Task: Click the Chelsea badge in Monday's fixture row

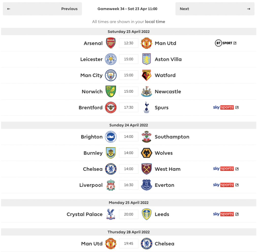Action: coord(147,244)
